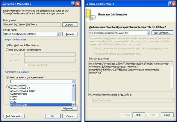Click the database plug icon in the wizard
Viewport: 177px width, 122px height.
91,15
